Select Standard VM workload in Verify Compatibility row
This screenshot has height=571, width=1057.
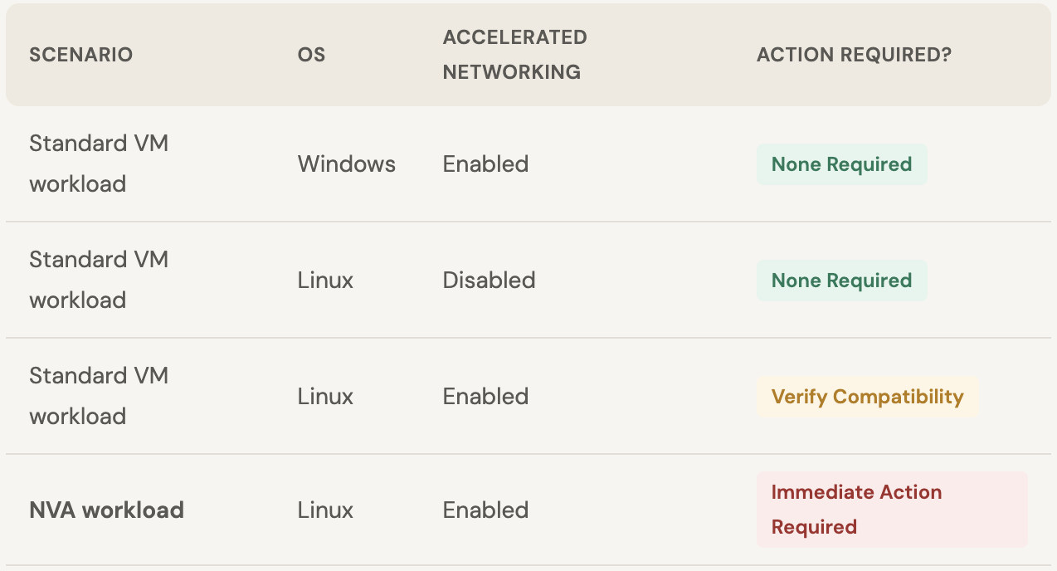click(100, 396)
